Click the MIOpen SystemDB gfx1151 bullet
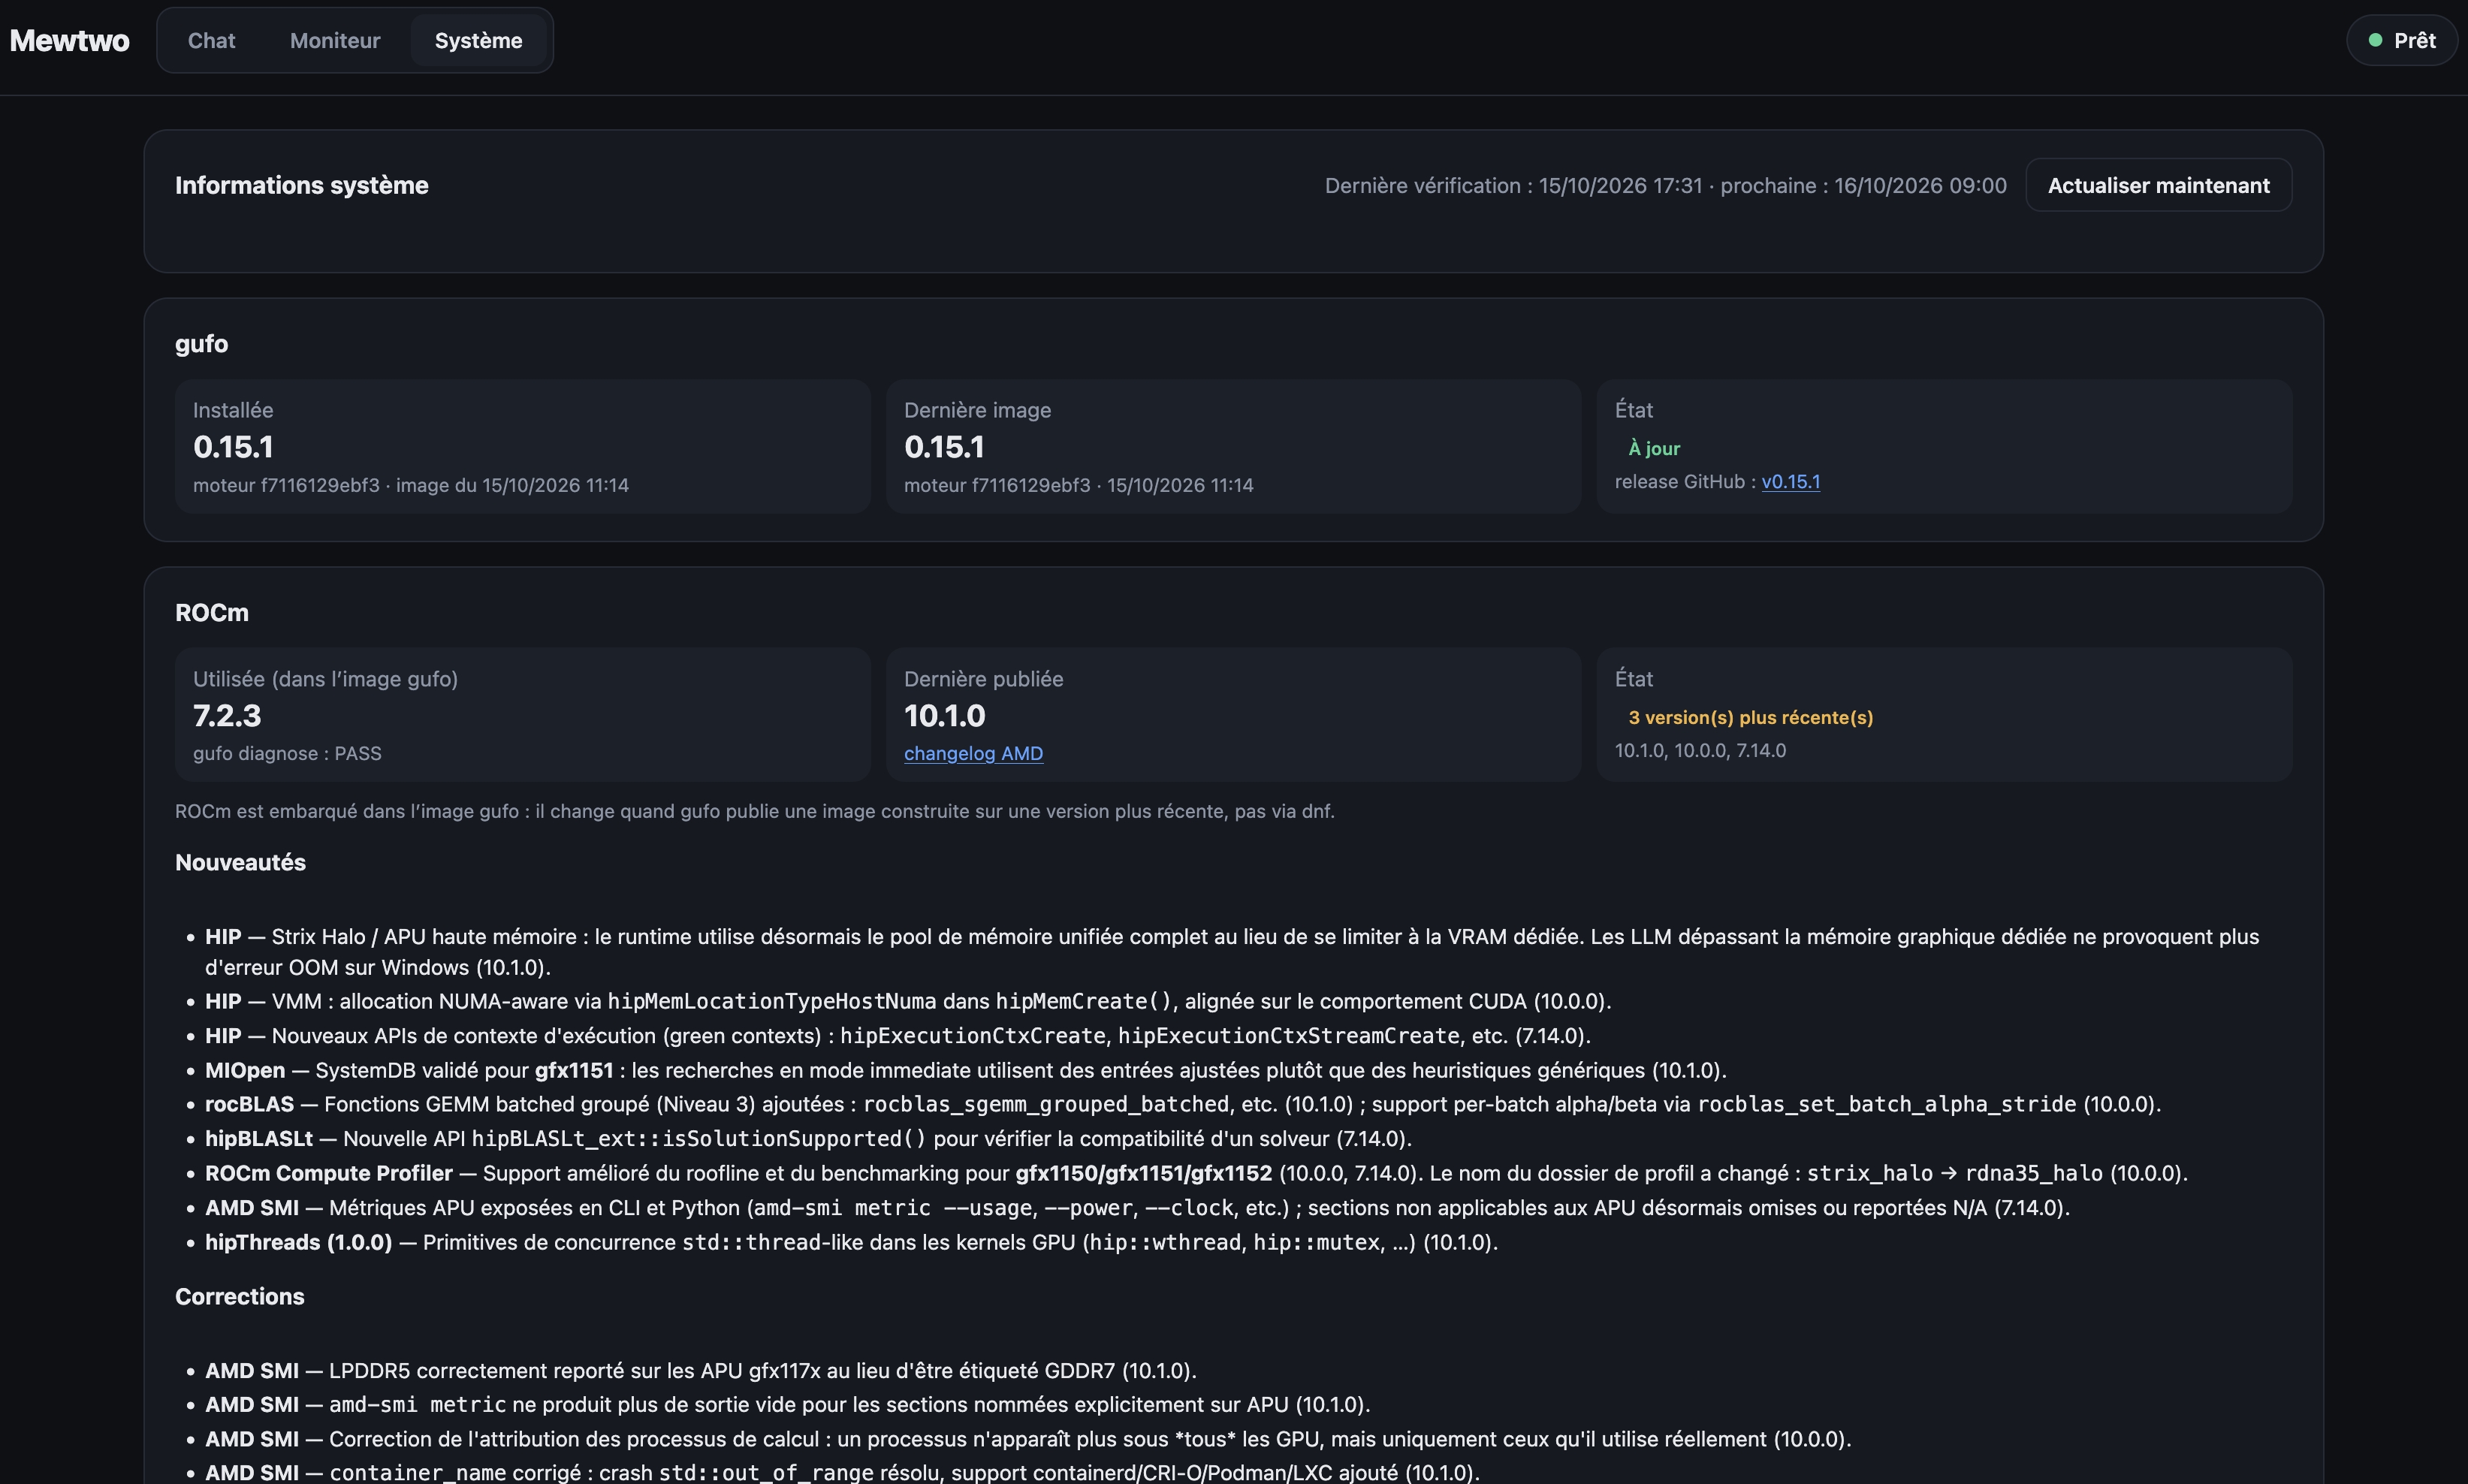The height and width of the screenshot is (1484, 2468). coord(966,1070)
